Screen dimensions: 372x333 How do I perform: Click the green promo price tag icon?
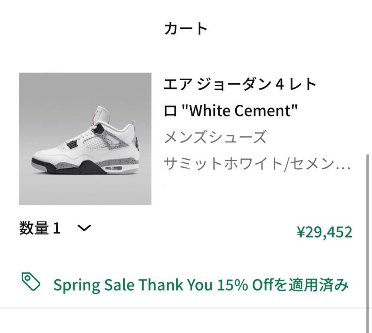pos(31,282)
